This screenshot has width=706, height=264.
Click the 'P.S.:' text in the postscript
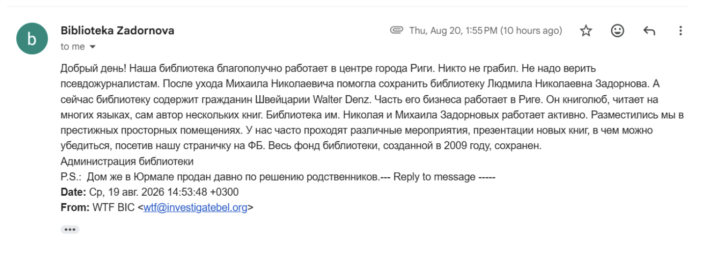click(x=71, y=177)
